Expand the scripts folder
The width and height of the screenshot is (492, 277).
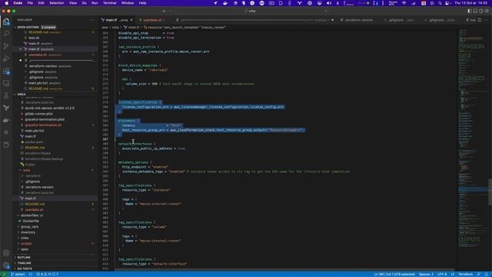(26, 244)
